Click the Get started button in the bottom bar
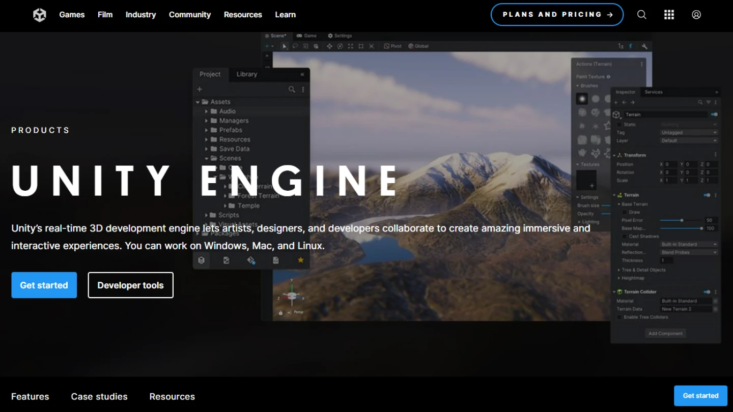Viewport: 733px width, 412px height. click(x=701, y=396)
